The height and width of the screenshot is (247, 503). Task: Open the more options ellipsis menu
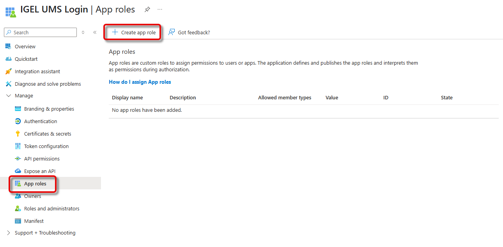point(160,9)
